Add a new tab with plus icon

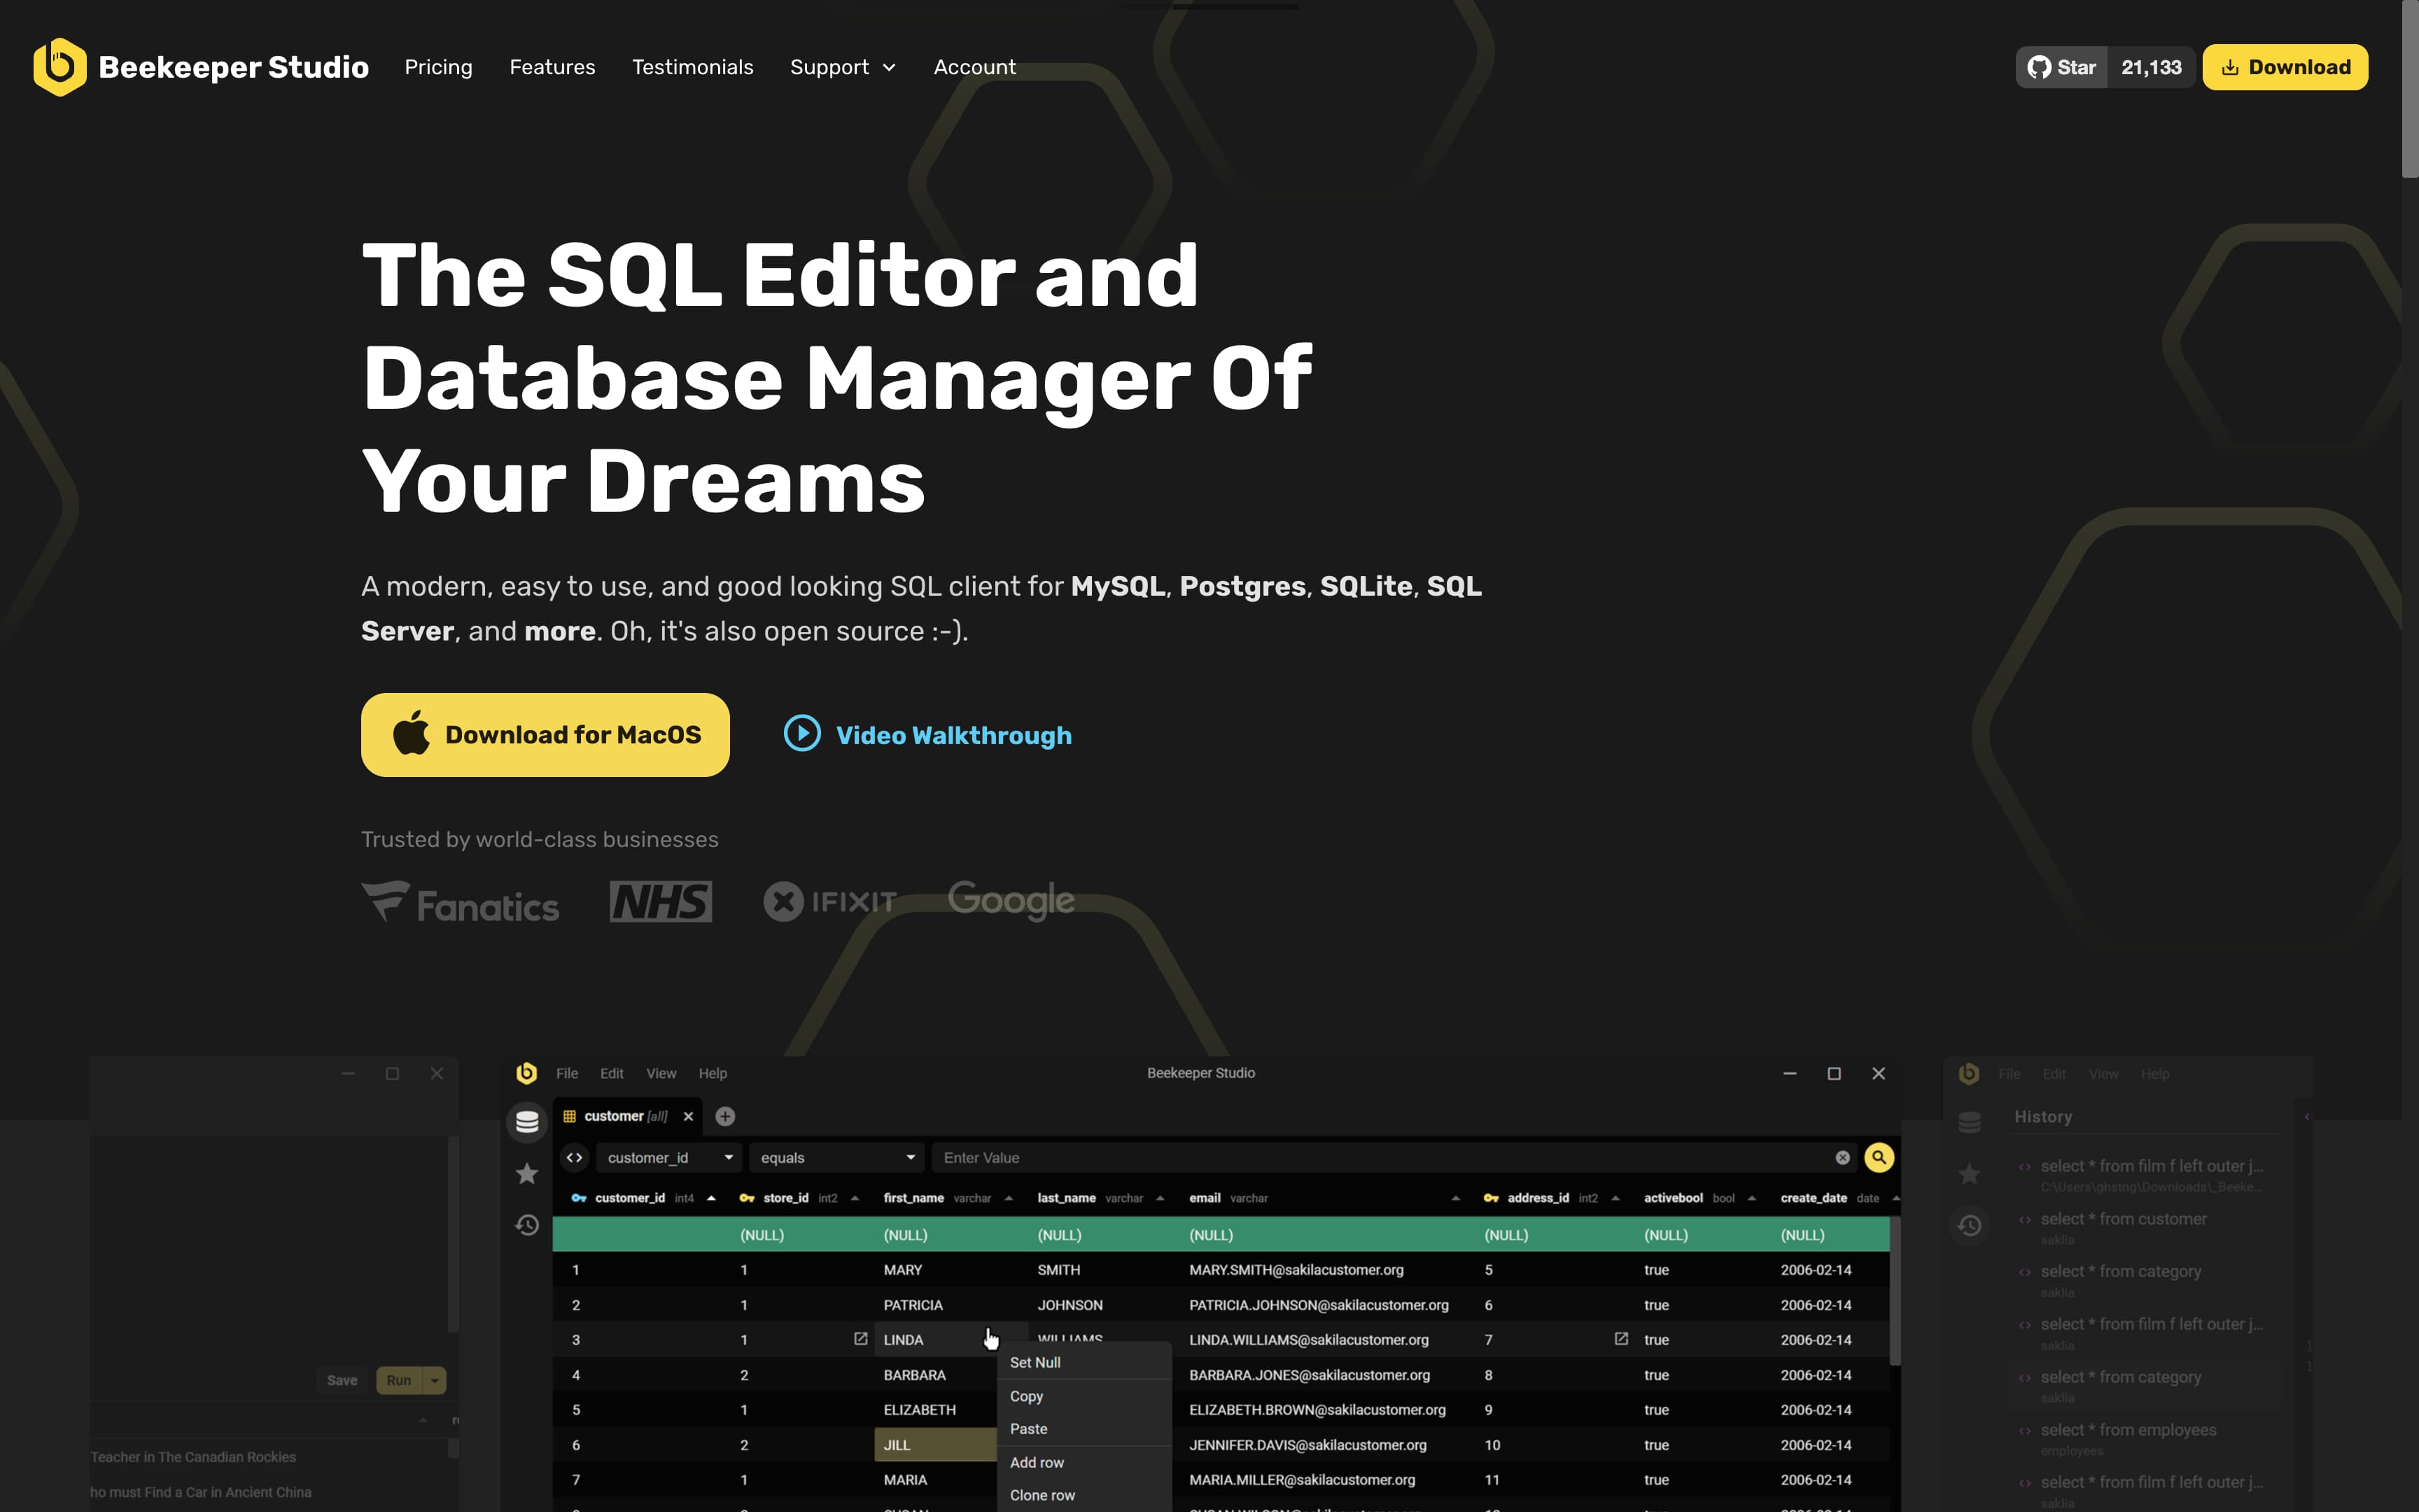coord(726,1116)
